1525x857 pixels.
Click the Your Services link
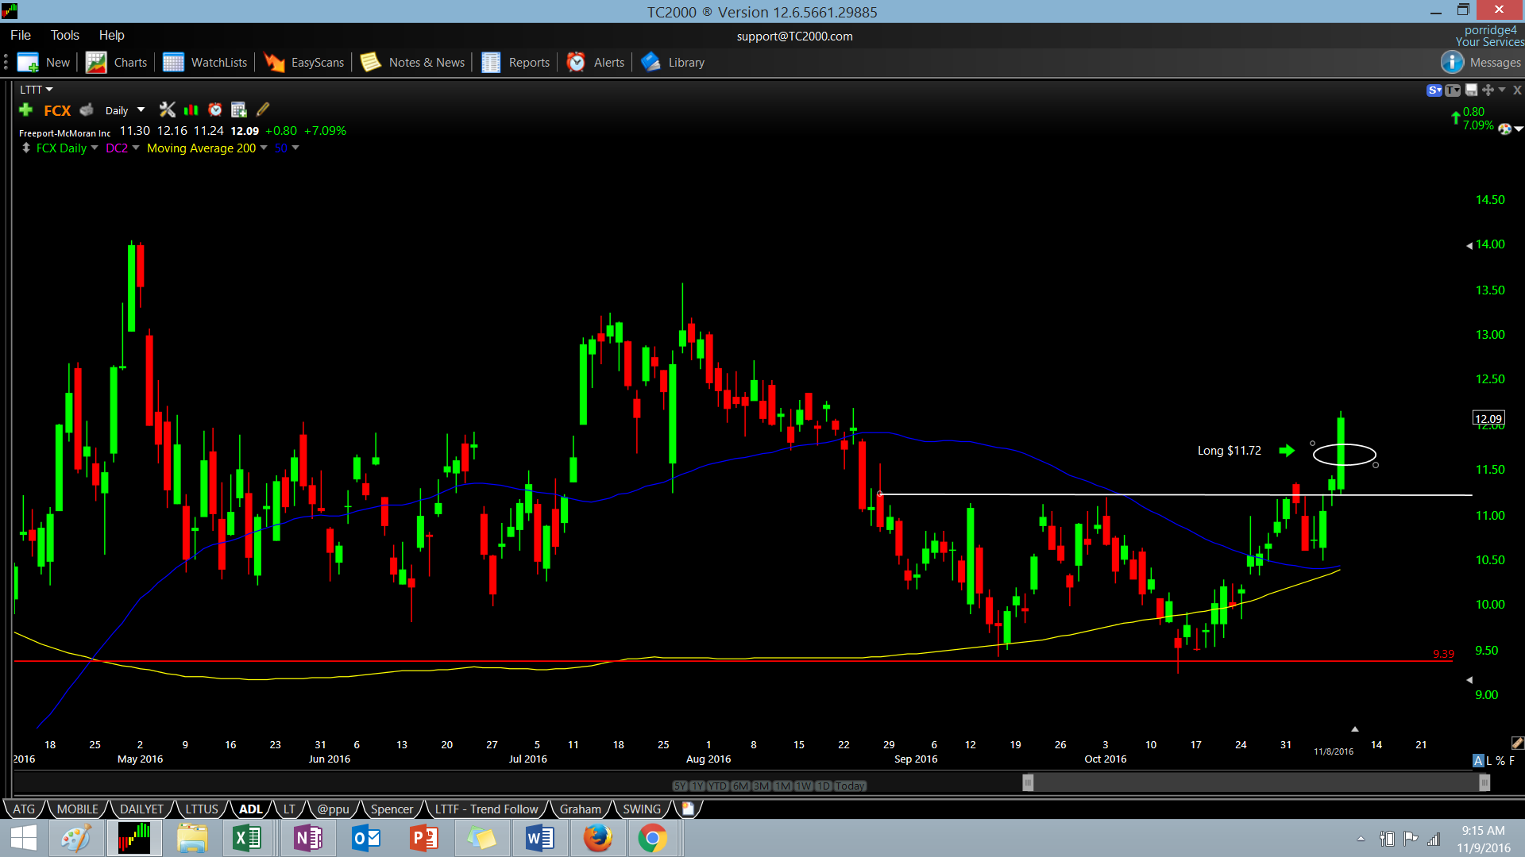point(1489,42)
